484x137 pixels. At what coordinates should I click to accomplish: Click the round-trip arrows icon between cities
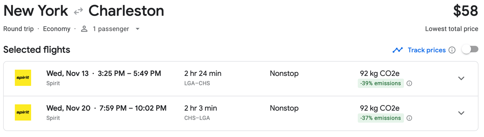(x=78, y=12)
